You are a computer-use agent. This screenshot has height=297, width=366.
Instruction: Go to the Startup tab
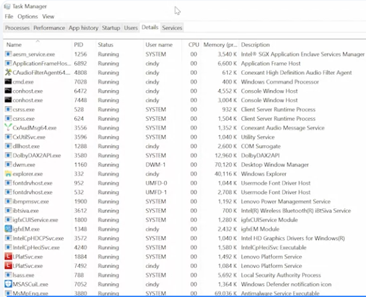click(x=111, y=28)
